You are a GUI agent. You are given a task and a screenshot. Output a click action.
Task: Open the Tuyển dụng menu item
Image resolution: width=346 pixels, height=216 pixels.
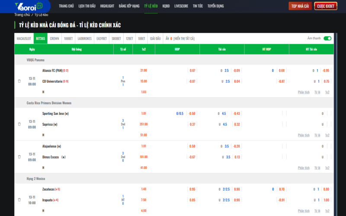pos(215,6)
